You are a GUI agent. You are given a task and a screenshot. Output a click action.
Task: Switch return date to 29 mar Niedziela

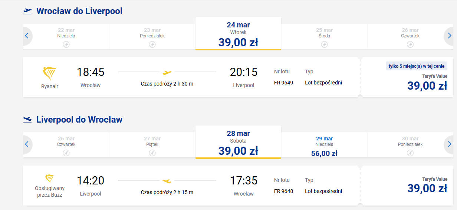324,146
